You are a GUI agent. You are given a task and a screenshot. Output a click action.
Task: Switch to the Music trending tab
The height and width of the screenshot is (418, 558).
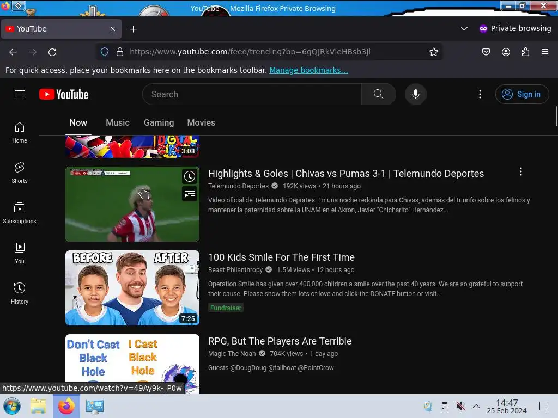(x=118, y=122)
